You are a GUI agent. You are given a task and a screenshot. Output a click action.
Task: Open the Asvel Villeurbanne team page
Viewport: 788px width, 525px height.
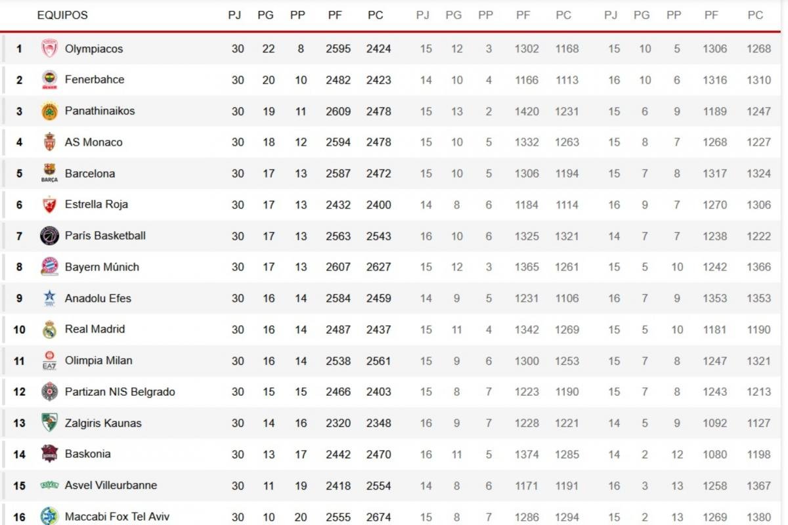110,486
